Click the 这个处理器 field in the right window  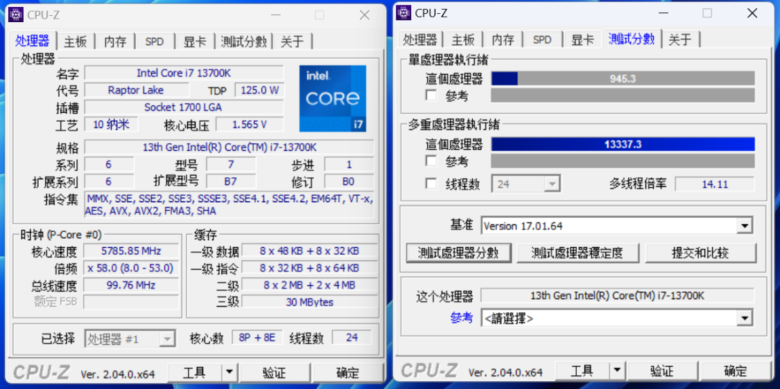[x=617, y=296]
